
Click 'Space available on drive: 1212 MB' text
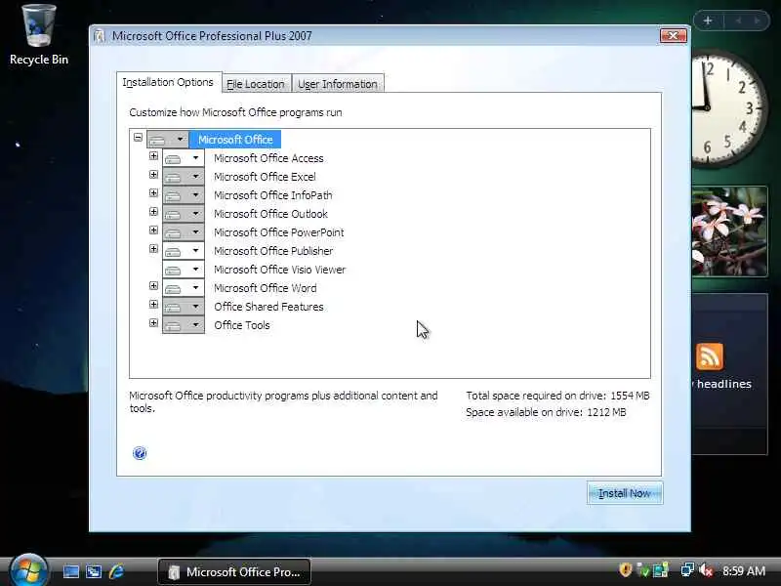(546, 412)
